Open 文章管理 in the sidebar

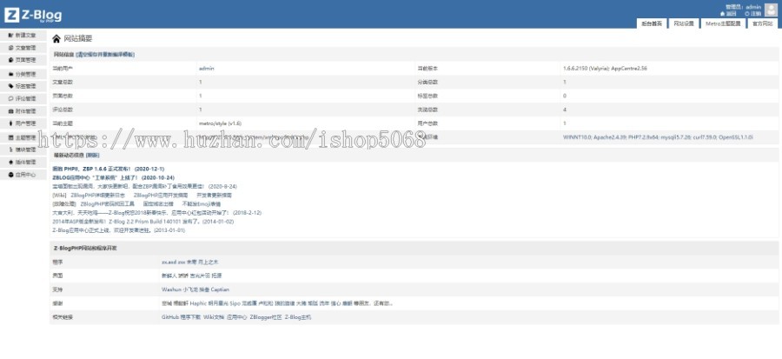(x=22, y=48)
